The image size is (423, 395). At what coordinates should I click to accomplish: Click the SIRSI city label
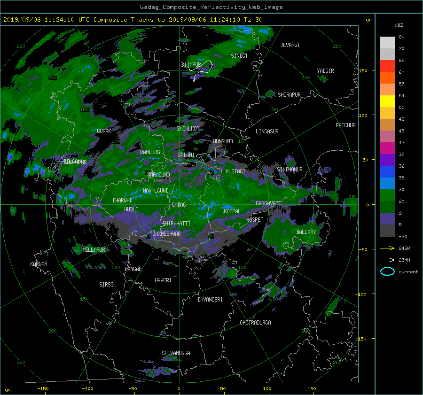106,285
